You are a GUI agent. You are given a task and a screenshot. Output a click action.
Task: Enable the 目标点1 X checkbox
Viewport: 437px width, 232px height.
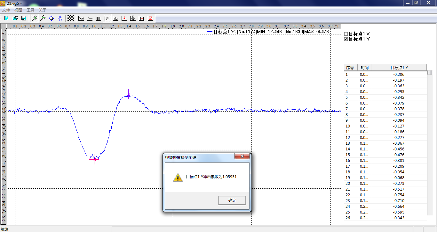[x=346, y=34]
